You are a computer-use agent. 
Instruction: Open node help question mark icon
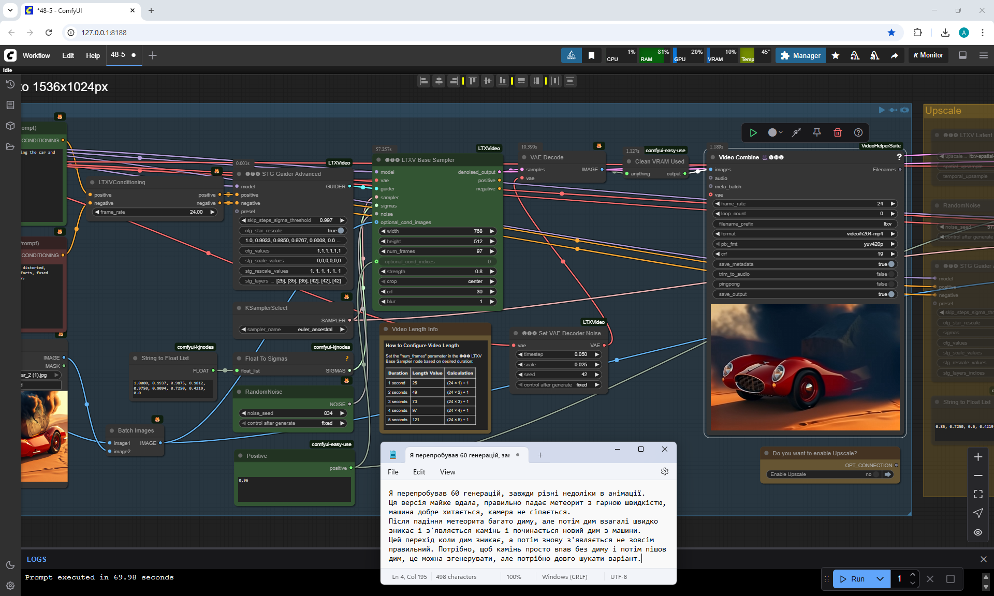pos(858,132)
